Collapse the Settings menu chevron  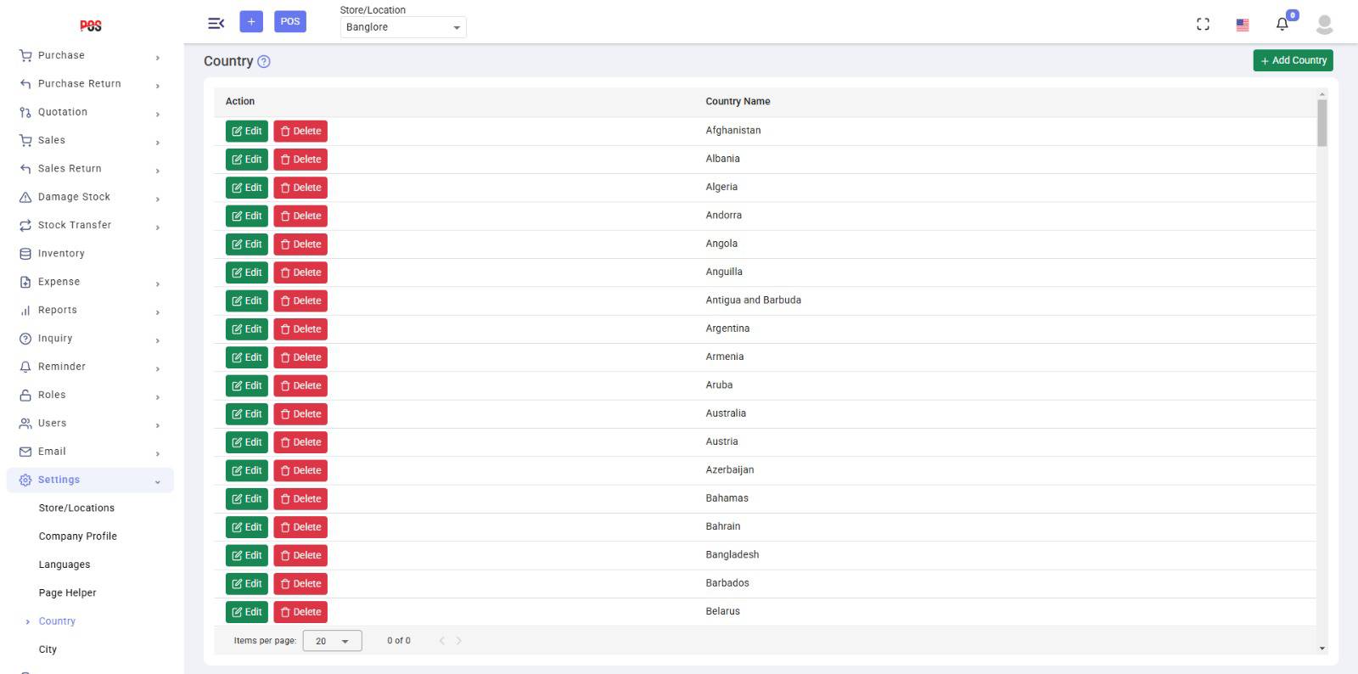point(158,482)
